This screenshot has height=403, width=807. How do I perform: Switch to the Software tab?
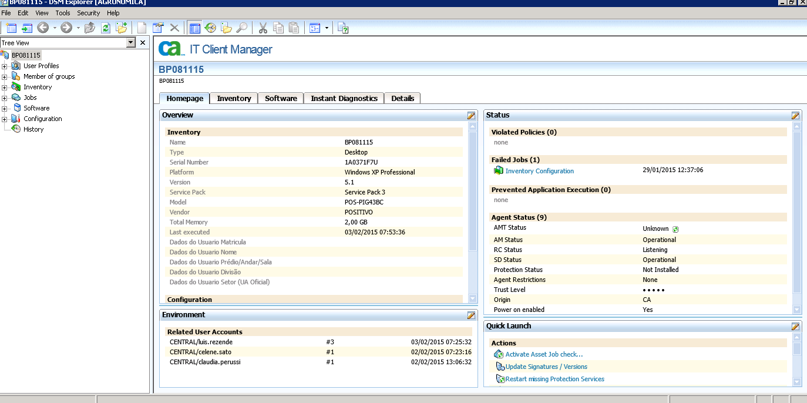pos(280,98)
